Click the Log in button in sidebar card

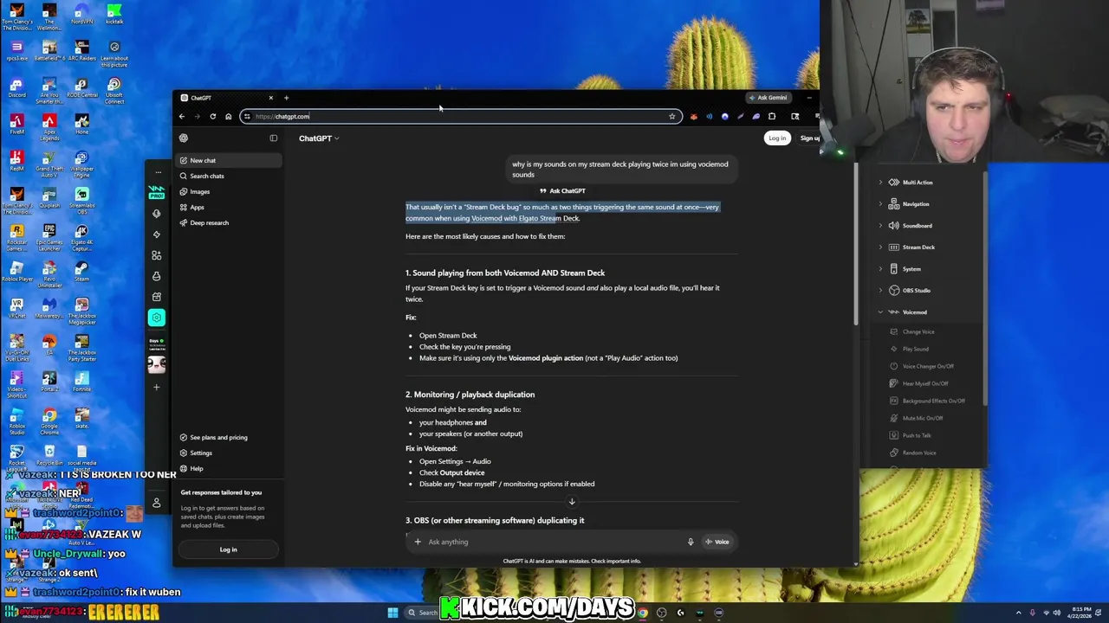(x=228, y=549)
